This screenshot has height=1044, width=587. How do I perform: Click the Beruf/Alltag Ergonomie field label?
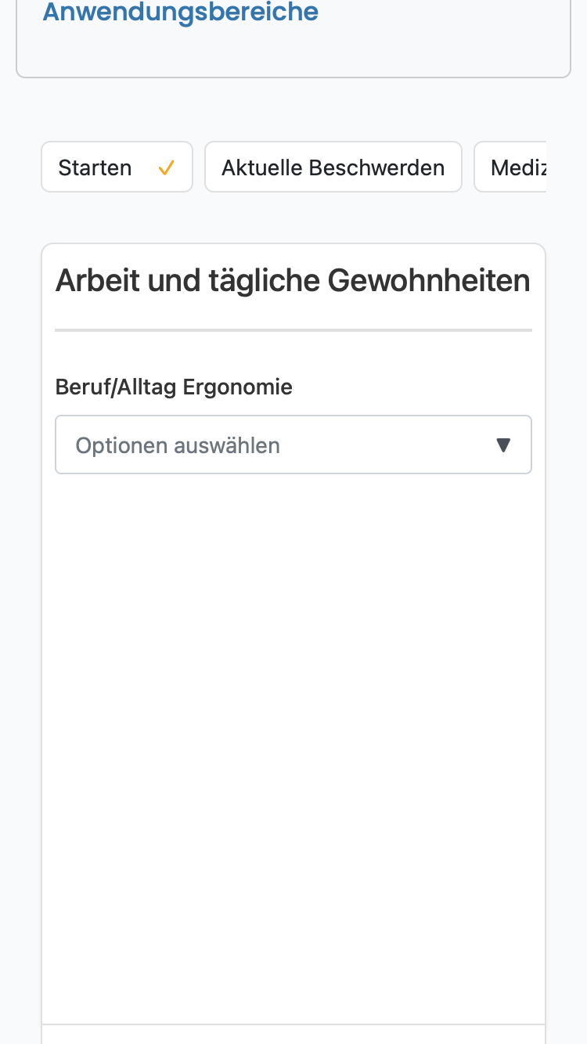click(x=174, y=387)
